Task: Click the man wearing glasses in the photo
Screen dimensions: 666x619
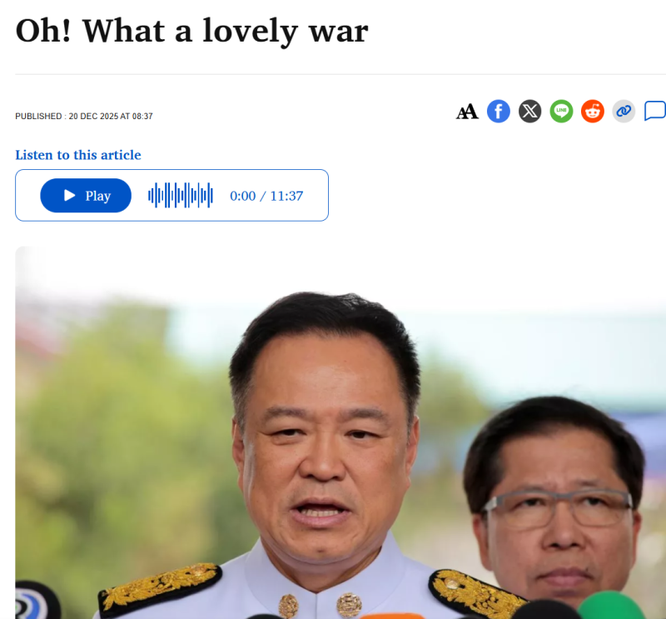Action: [x=554, y=502]
